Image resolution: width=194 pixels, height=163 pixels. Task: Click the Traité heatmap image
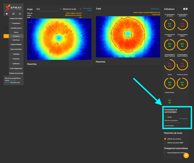point(128,37)
